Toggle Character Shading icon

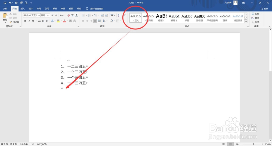point(70,21)
